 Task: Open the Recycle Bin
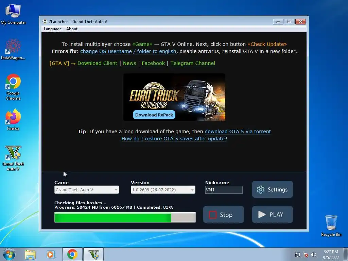pyautogui.click(x=331, y=226)
